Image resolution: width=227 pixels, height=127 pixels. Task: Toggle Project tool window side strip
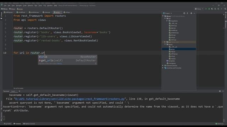(x=1, y=16)
